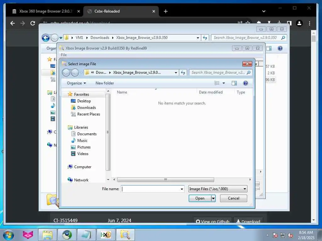Go to Desktop in dialog navigation pane

point(84,101)
